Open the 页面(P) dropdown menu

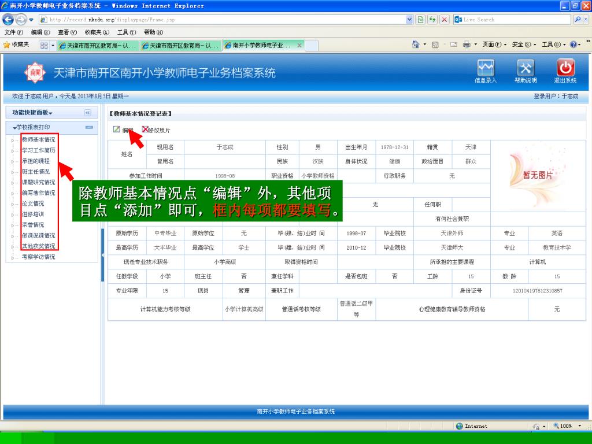[495, 45]
